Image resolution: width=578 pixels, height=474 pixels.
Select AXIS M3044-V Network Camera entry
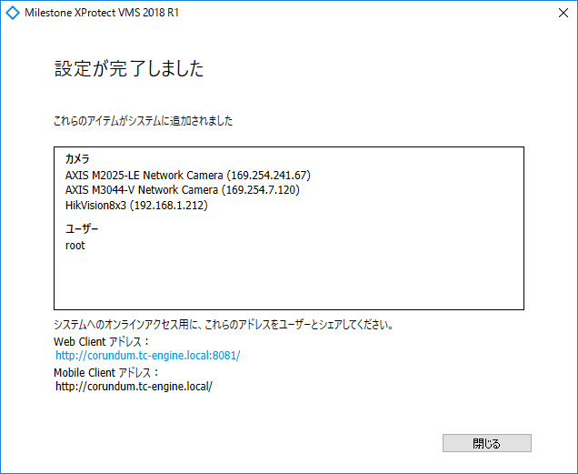(183, 190)
